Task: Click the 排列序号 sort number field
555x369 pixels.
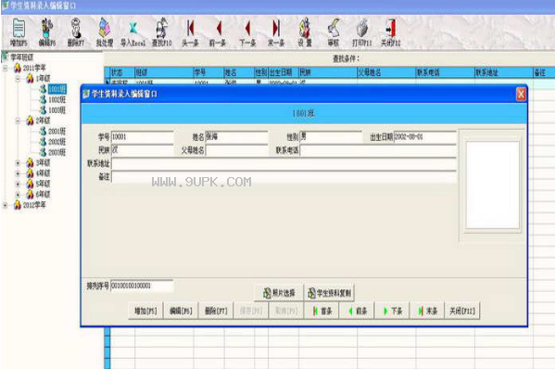Action: point(142,286)
